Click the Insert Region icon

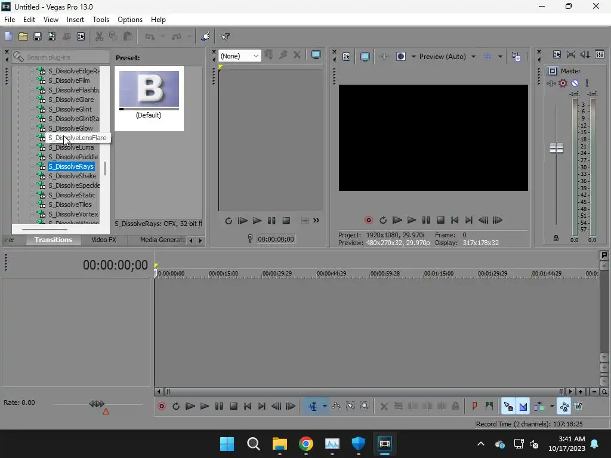(489, 407)
